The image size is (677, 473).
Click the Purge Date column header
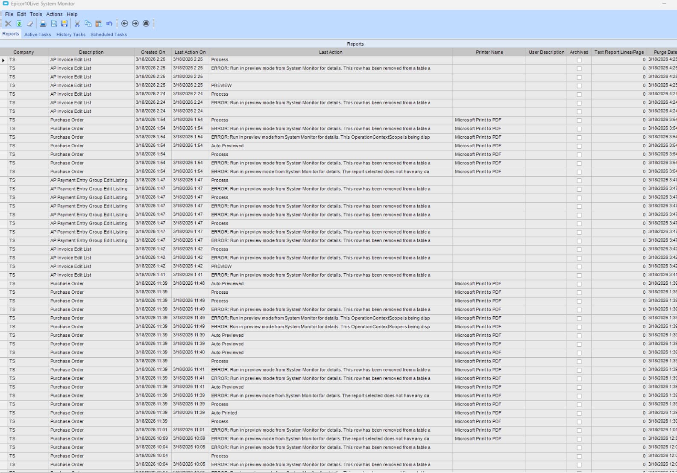[662, 52]
